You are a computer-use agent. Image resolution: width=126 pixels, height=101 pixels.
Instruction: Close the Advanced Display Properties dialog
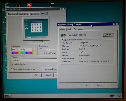[117, 24]
